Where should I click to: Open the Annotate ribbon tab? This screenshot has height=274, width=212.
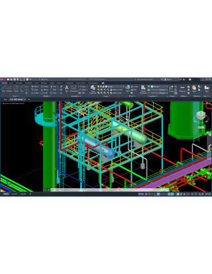pyautogui.click(x=19, y=83)
